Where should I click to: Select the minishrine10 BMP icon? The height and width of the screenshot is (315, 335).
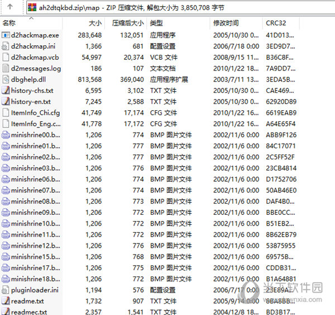(x=6, y=224)
